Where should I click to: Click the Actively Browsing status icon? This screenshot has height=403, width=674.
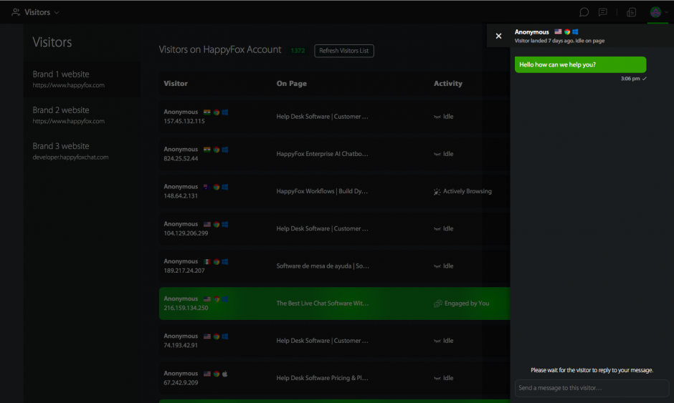coord(437,192)
